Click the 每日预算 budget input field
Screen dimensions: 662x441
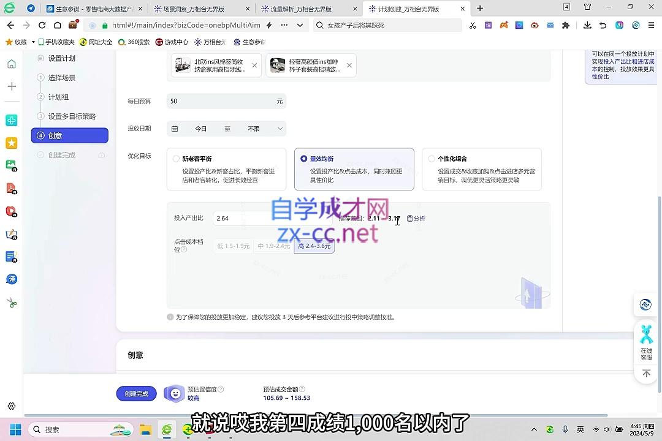pos(221,101)
